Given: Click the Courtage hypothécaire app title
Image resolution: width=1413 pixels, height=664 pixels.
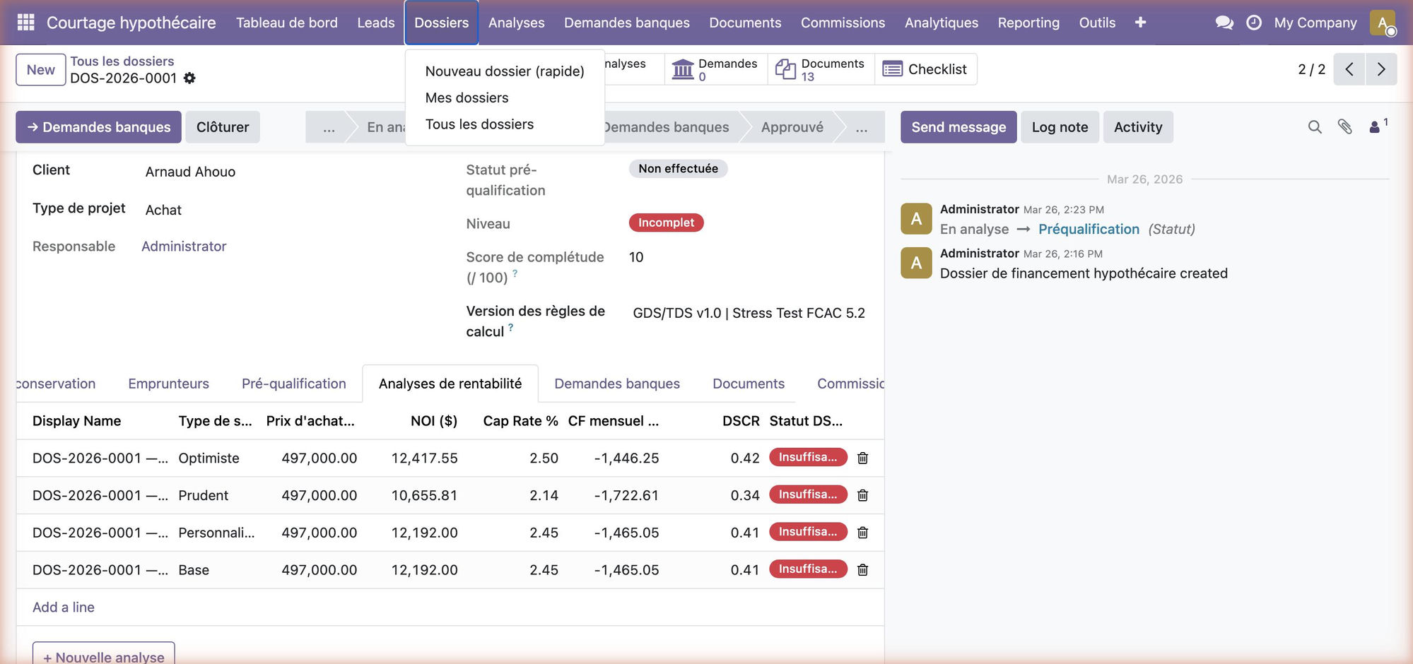Looking at the screenshot, I should coord(131,23).
